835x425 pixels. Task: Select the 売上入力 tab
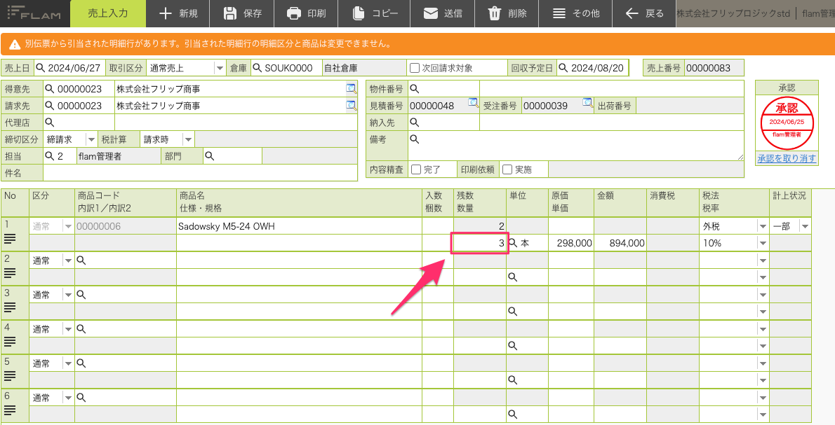click(108, 14)
